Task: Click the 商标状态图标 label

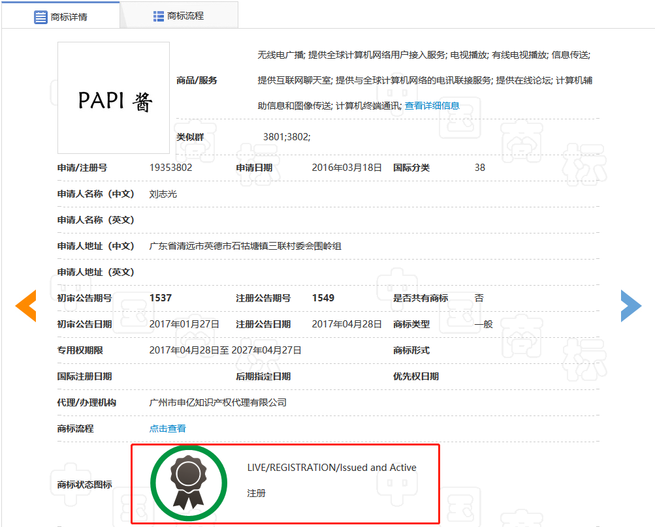Action: coord(84,485)
